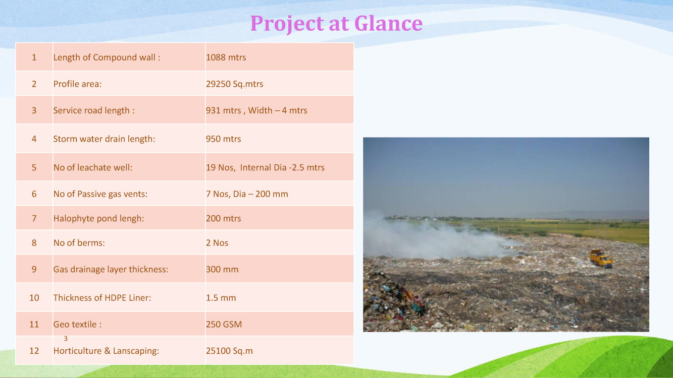Select "7 Nos, Dia – 200 mm" value
This screenshot has width=673, height=378.
[x=279, y=194]
